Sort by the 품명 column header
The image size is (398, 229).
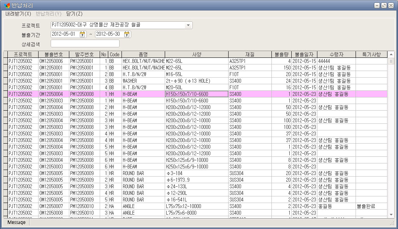[143, 54]
